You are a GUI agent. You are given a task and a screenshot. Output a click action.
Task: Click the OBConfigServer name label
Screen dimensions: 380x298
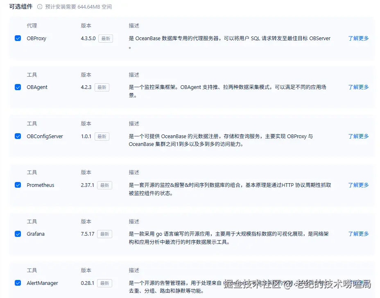point(45,136)
